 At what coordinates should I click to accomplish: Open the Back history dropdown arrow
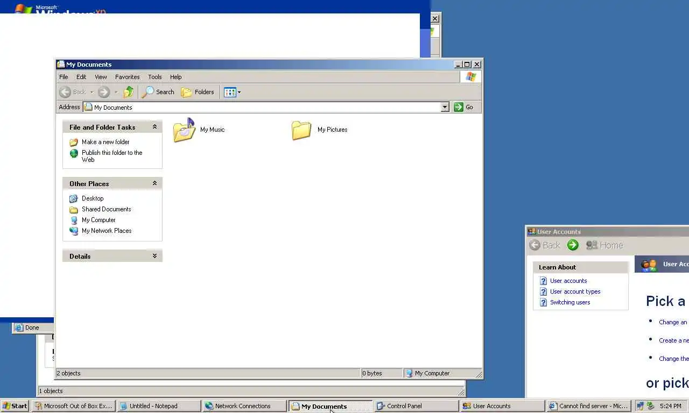92,92
